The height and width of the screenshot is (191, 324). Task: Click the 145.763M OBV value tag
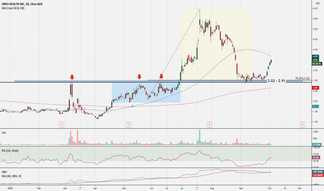tap(318, 172)
